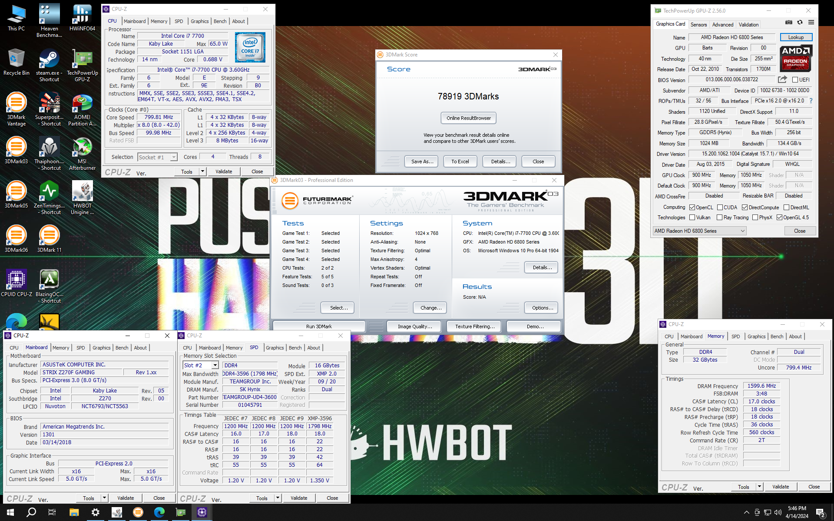Open HWBOT Unigine desktop icon
Image resolution: width=834 pixels, height=521 pixels.
[x=82, y=198]
